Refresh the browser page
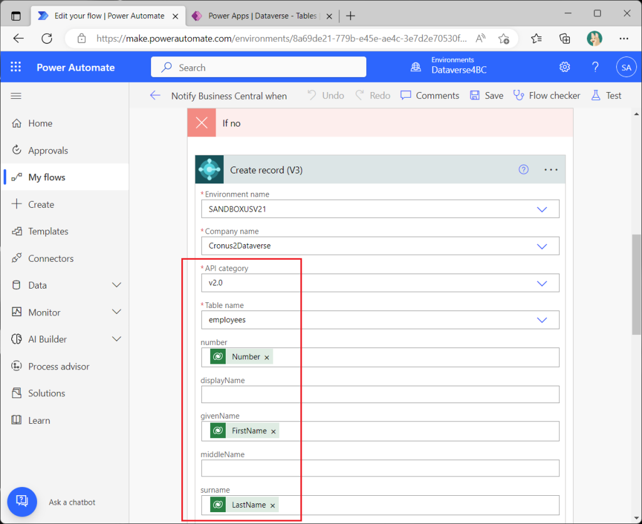 [47, 38]
